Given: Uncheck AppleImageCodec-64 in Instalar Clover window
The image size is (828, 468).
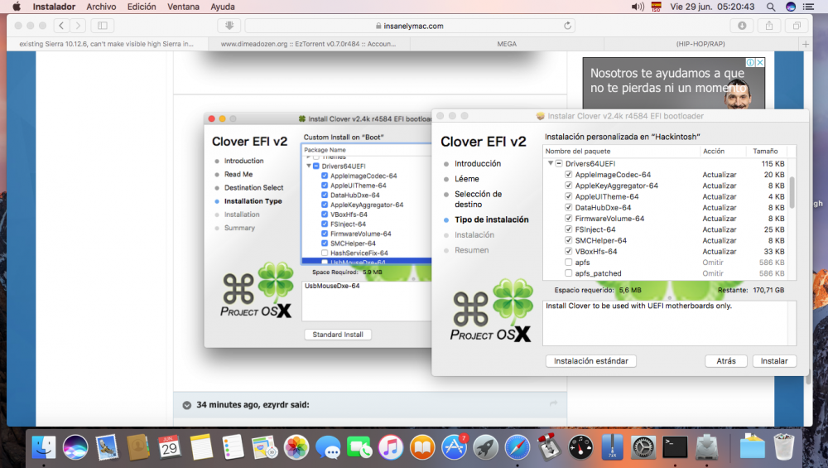Looking at the screenshot, I should point(568,174).
